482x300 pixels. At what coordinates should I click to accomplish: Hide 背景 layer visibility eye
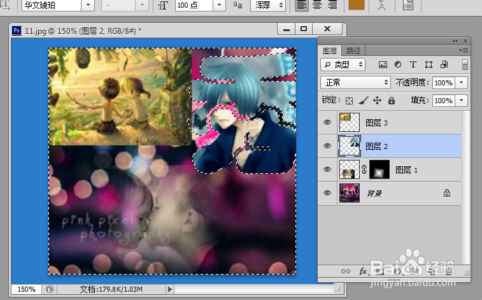coord(327,193)
